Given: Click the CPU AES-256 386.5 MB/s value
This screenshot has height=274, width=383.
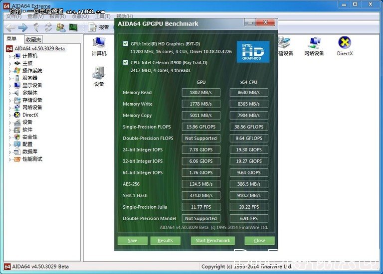Looking at the screenshot, I should tap(249, 184).
